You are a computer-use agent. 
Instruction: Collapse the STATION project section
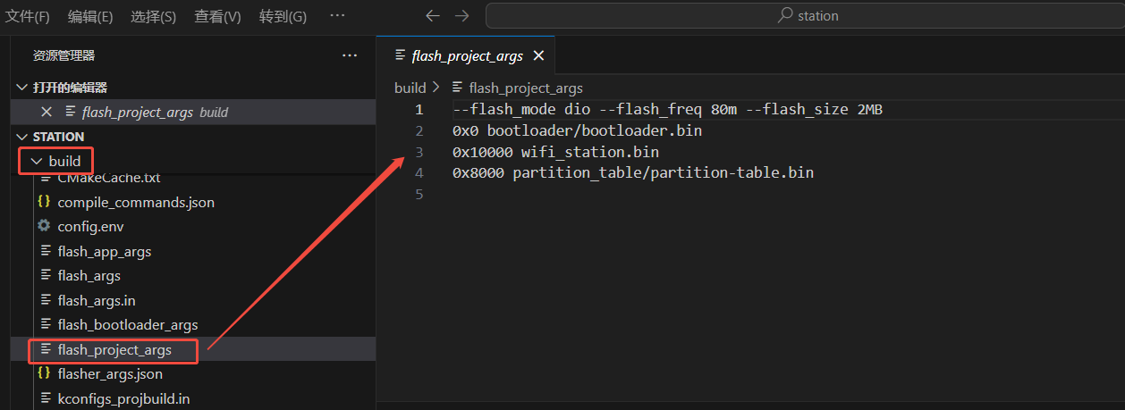22,137
